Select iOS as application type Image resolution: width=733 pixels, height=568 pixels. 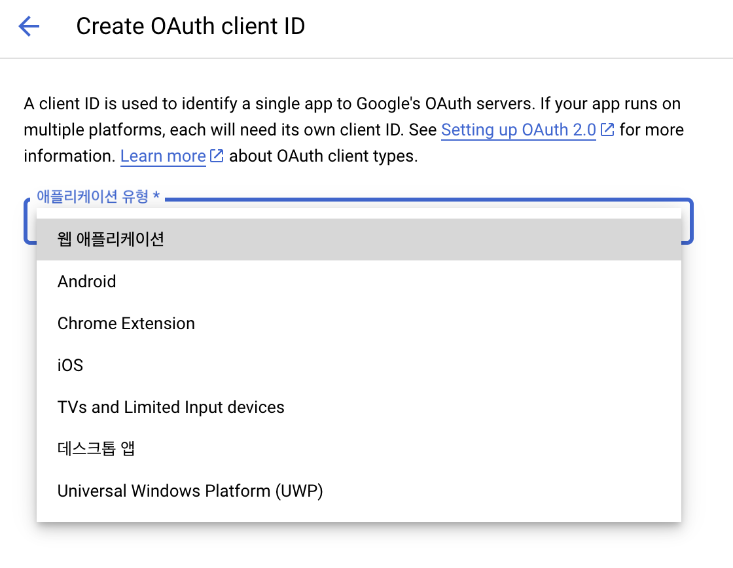point(359,365)
